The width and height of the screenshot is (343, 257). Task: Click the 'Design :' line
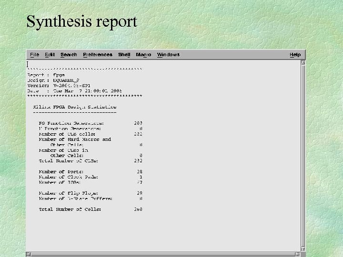click(53, 80)
